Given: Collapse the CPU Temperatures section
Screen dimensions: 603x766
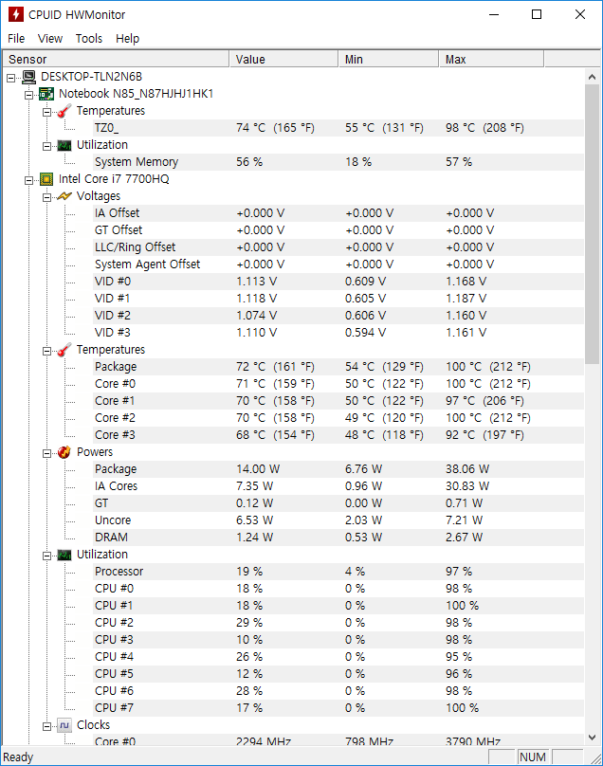Looking at the screenshot, I should coord(46,351).
